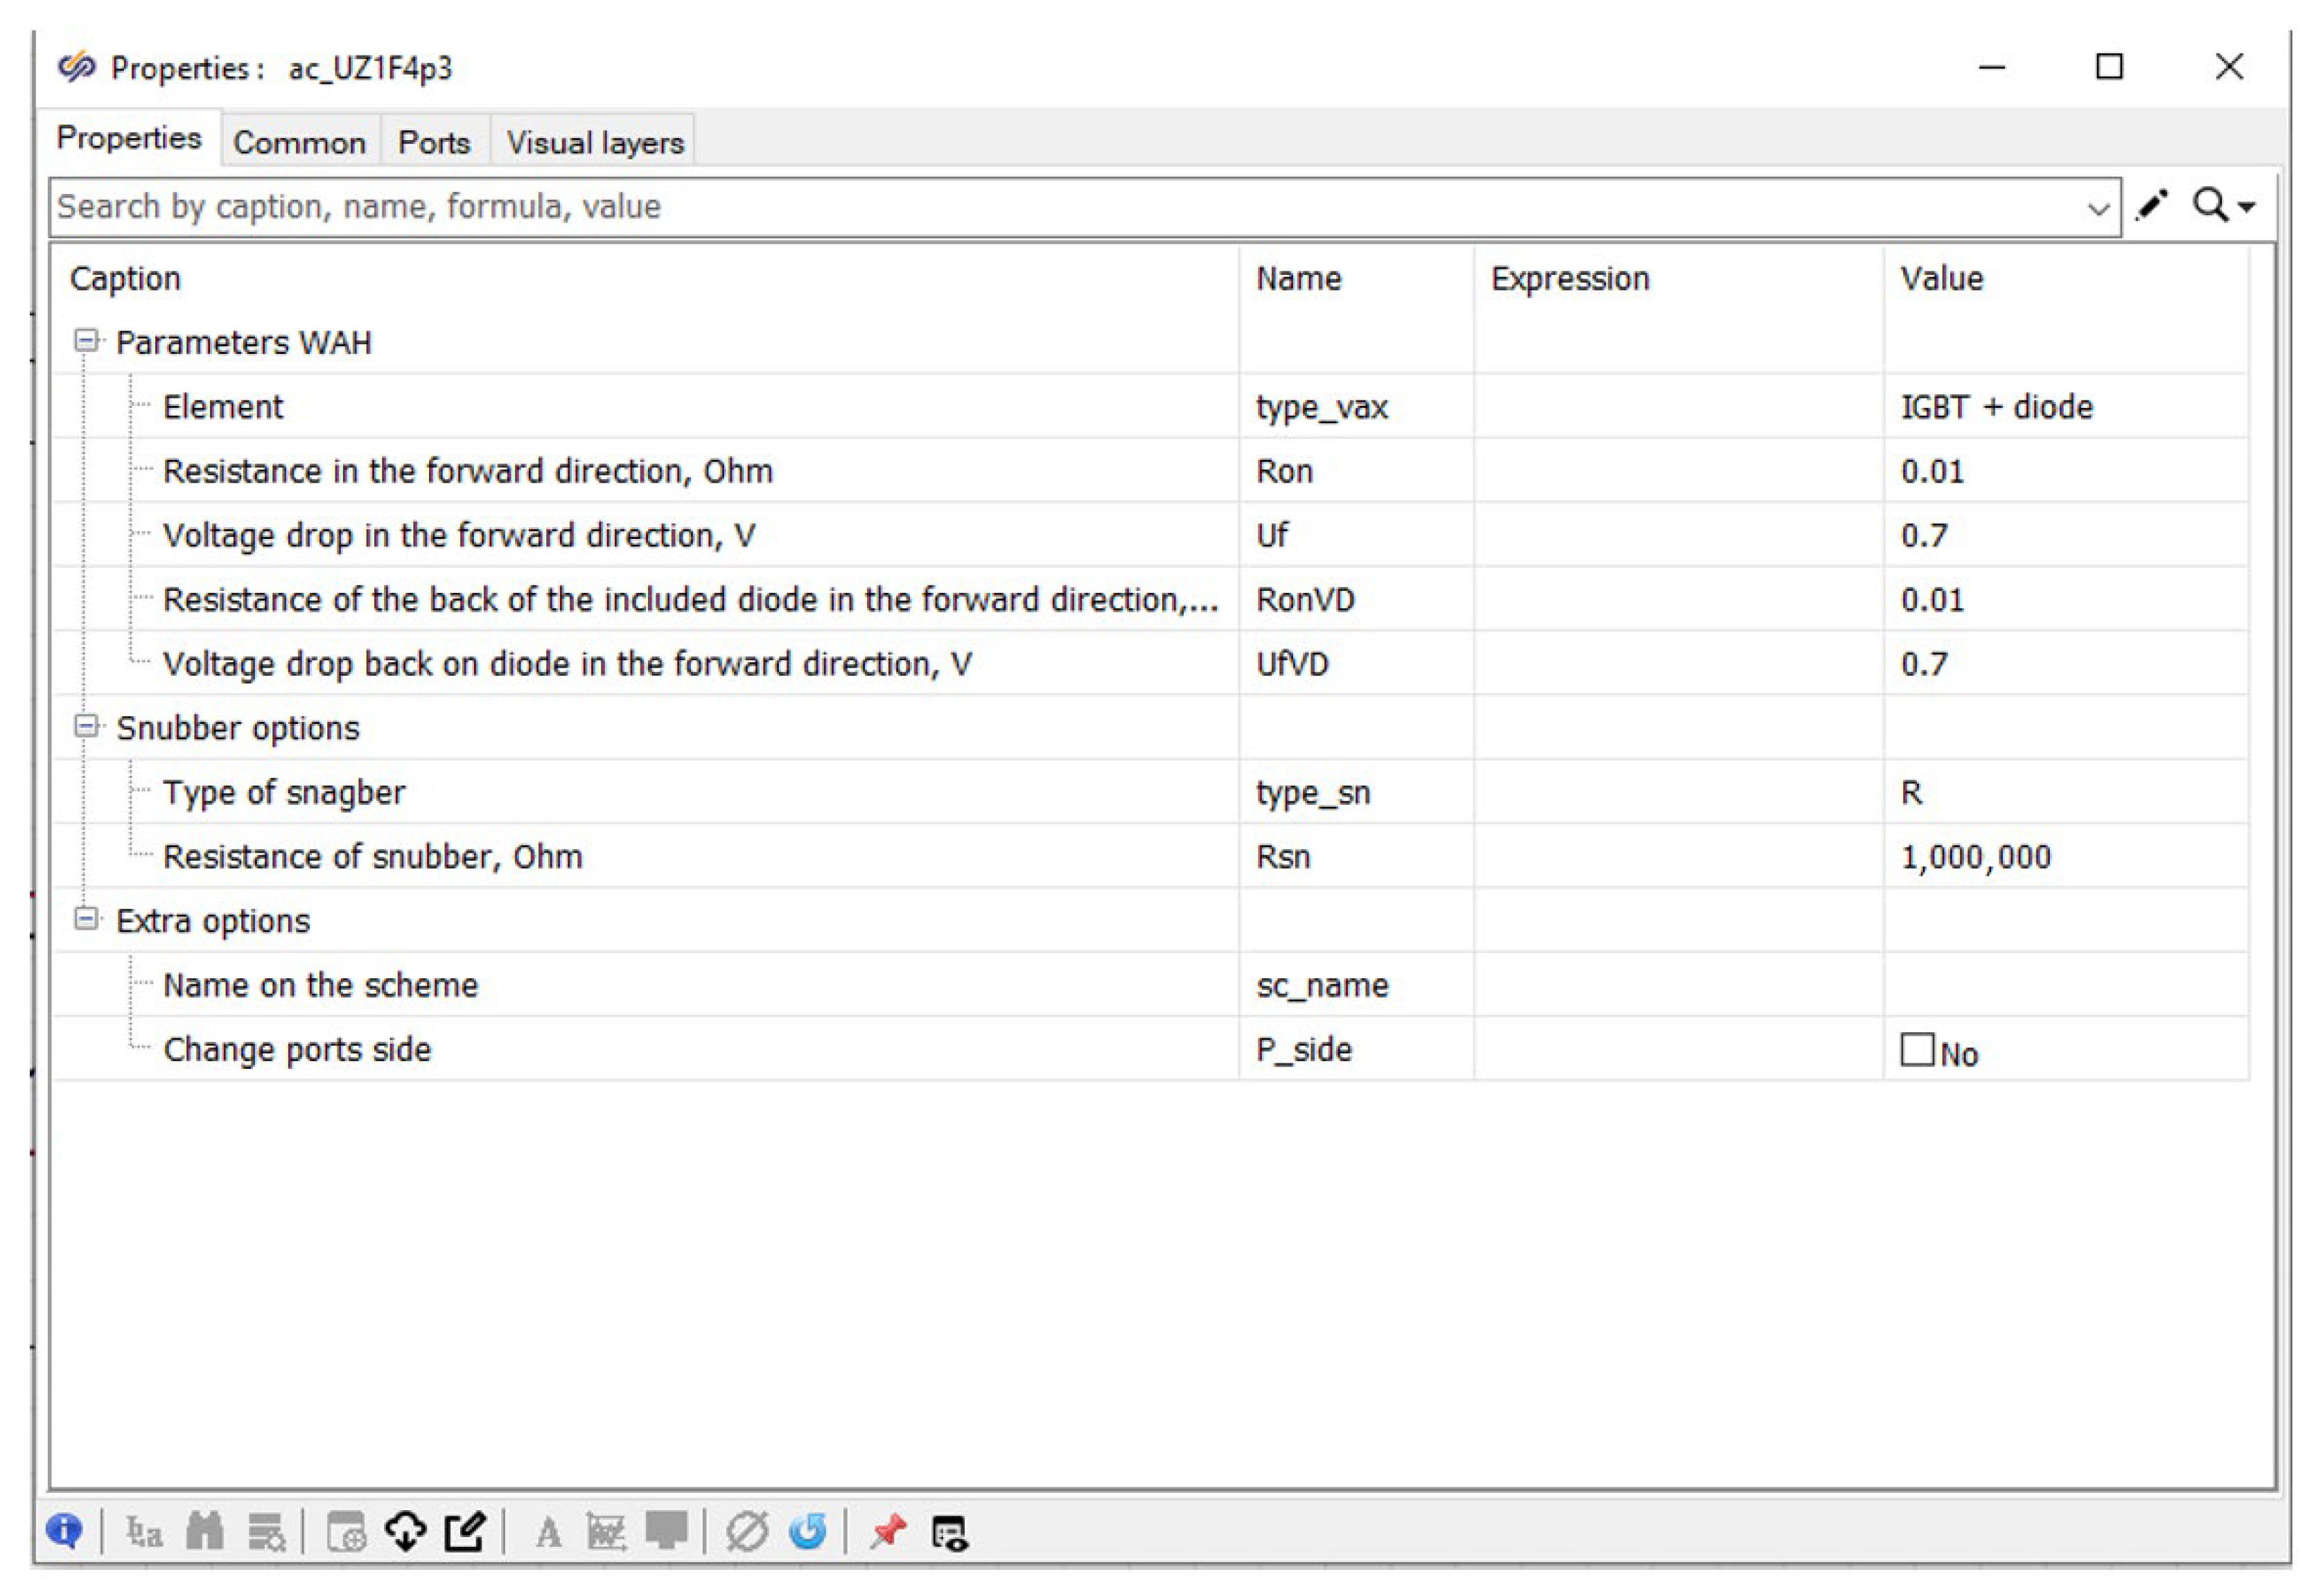Image resolution: width=2314 pixels, height=1596 pixels.
Task: Click the search by caption input field
Action: click(x=1001, y=207)
